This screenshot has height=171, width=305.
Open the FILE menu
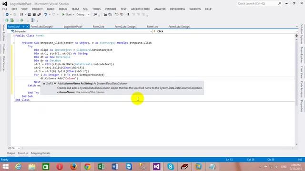coord(5,9)
